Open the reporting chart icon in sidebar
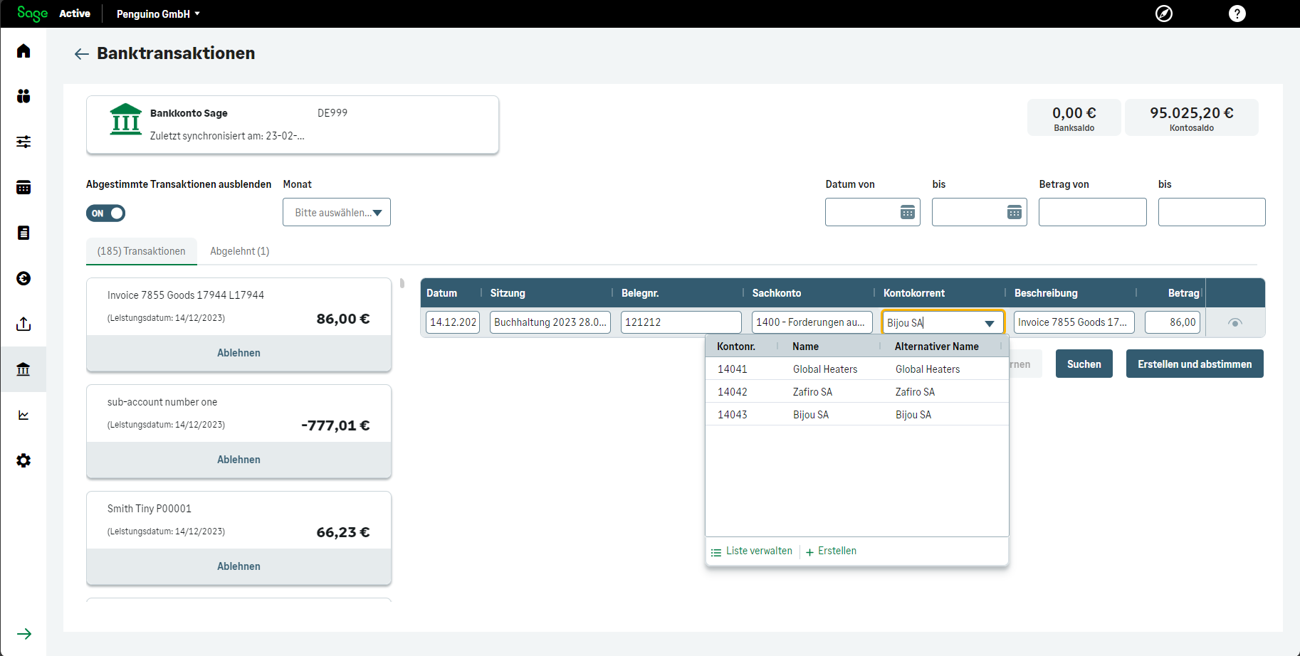Image resolution: width=1300 pixels, height=656 pixels. click(x=23, y=415)
